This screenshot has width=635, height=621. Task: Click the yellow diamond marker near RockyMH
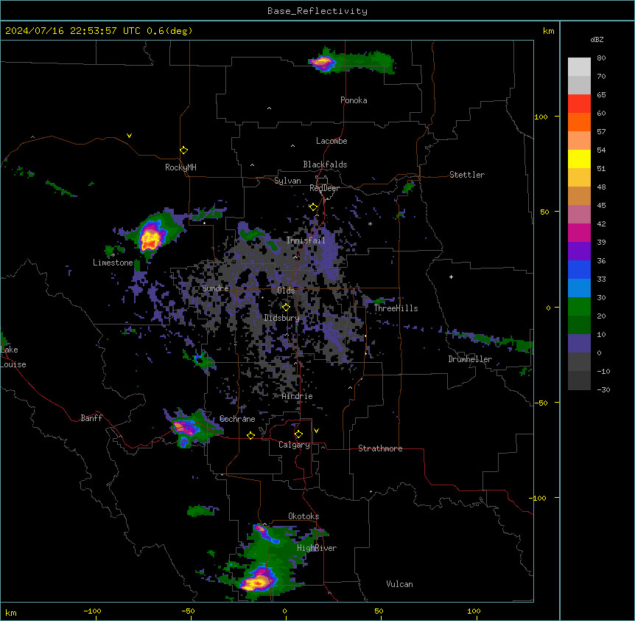(183, 150)
